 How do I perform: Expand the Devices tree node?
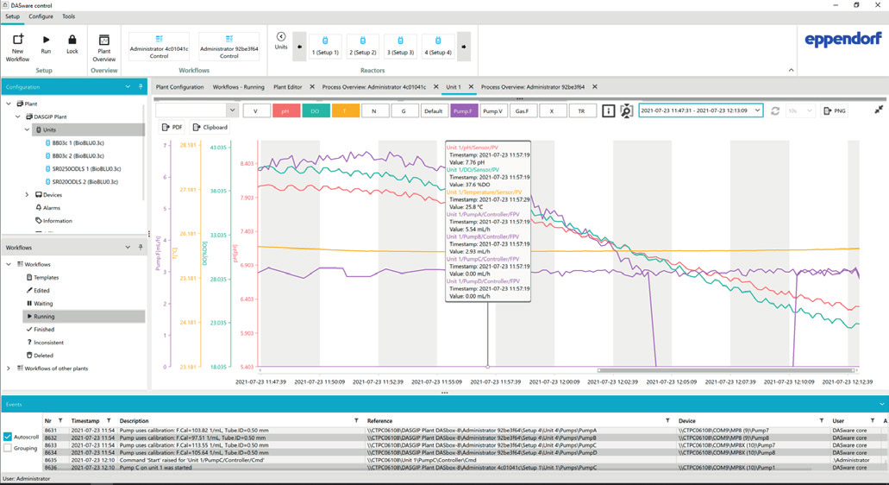click(x=27, y=194)
